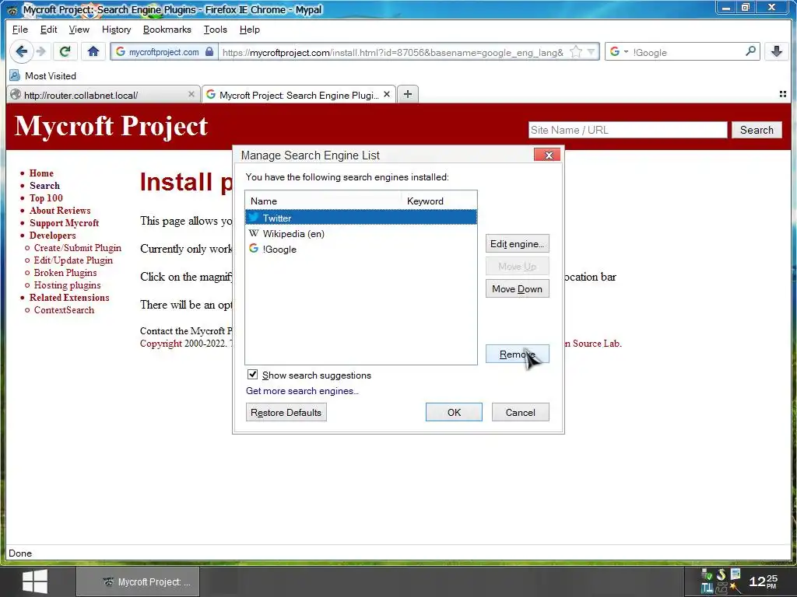Open the Top 100 sidebar link
The width and height of the screenshot is (797, 597).
point(46,198)
